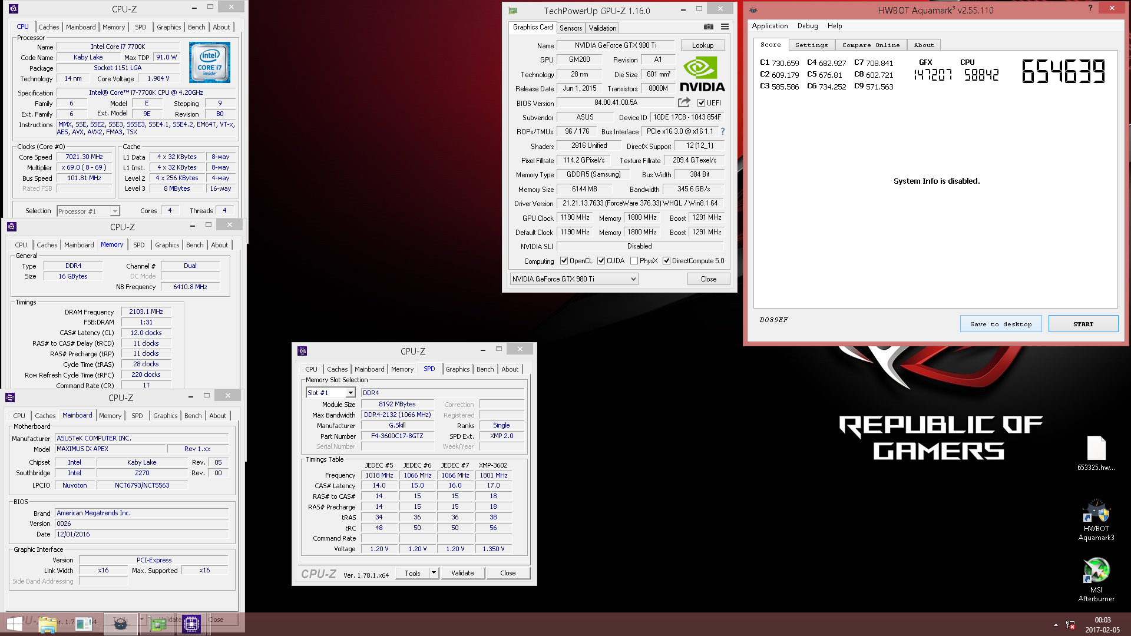Screen dimensions: 1131x636
Task: Click the system tray clock 00:03
Action: coord(1103,620)
